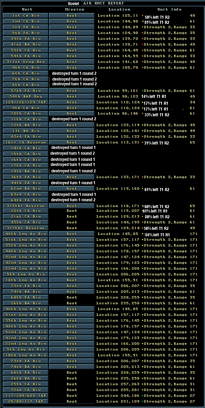Click the 4th CA Div unit button
Image resolution: width=205 pixels, height=408 pixels.
pos(26,68)
